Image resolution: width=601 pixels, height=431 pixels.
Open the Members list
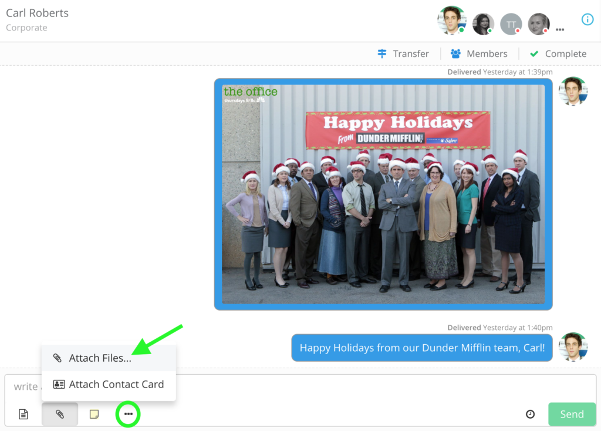(479, 53)
